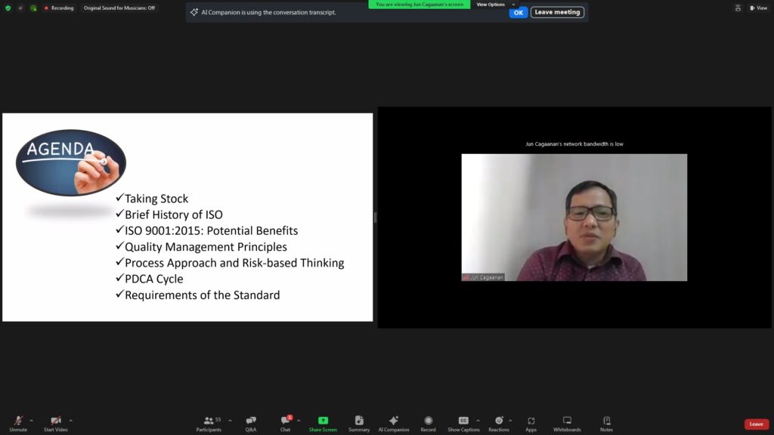This screenshot has width=774, height=435.
Task: Open the Participants panel
Action: point(209,423)
